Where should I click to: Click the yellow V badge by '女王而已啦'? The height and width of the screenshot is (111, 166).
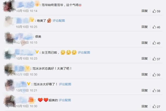[x=37, y=52]
